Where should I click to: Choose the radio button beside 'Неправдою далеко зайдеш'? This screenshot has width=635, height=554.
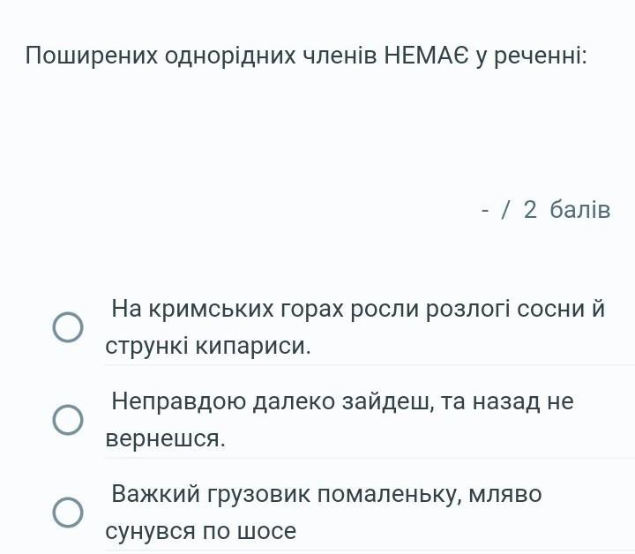point(68,420)
